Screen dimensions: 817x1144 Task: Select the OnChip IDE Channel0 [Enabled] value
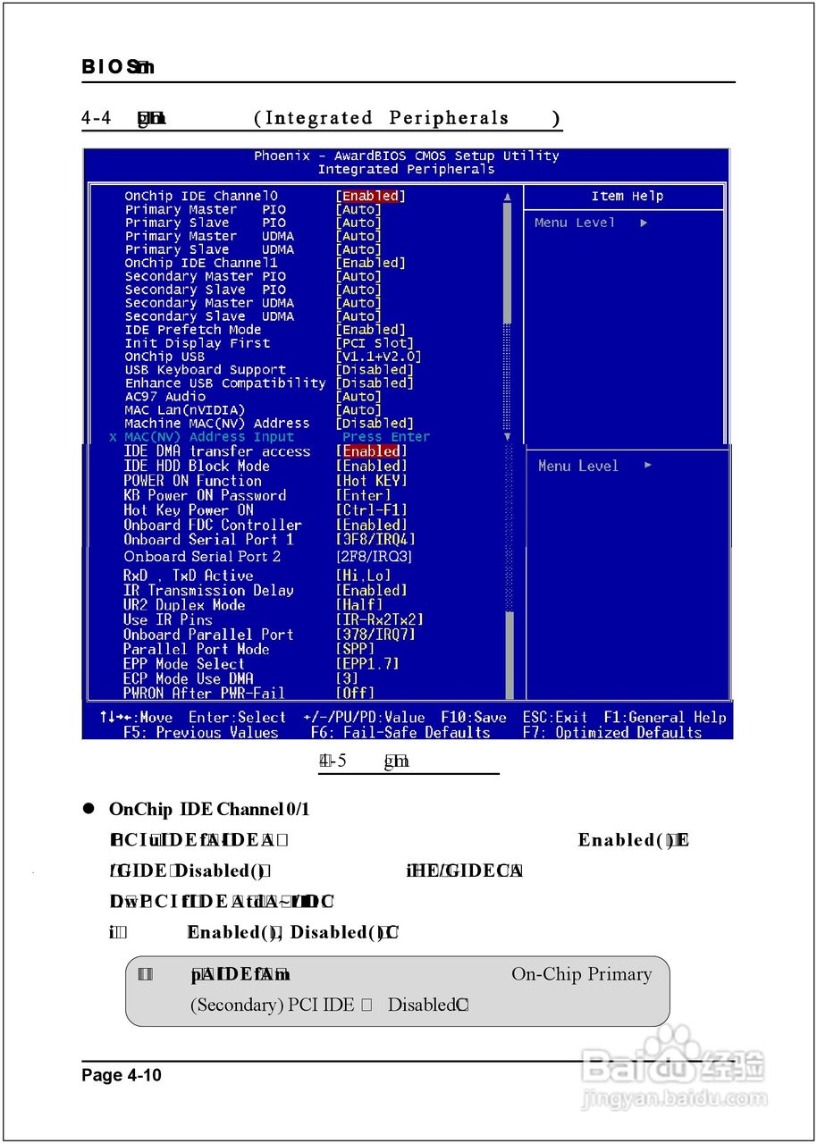(x=371, y=196)
